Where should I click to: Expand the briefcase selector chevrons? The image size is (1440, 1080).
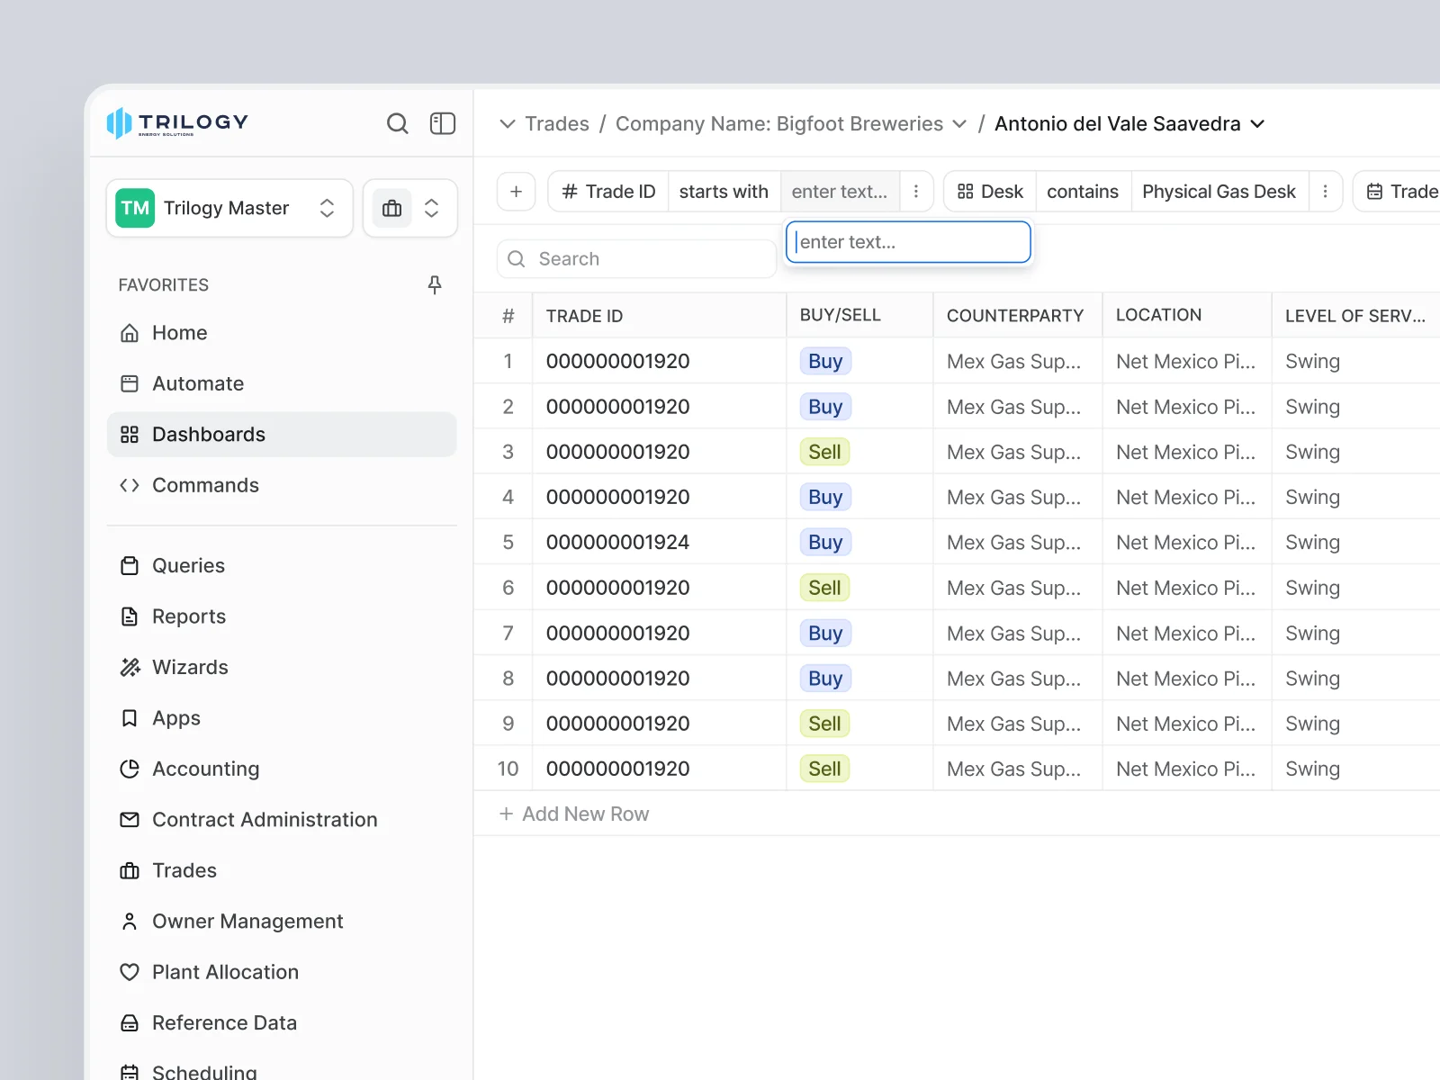click(x=432, y=209)
